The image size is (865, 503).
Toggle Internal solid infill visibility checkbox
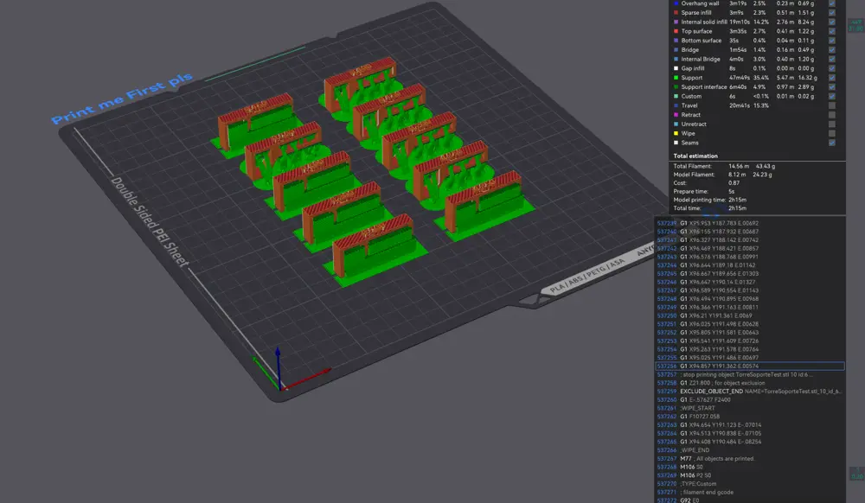pos(831,22)
